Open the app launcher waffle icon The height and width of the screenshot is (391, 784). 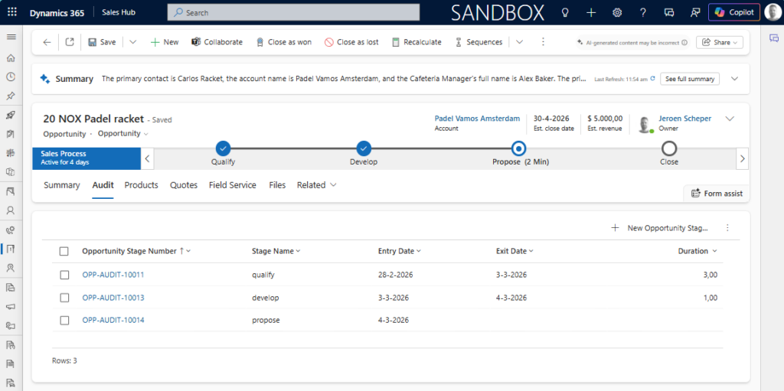12,12
